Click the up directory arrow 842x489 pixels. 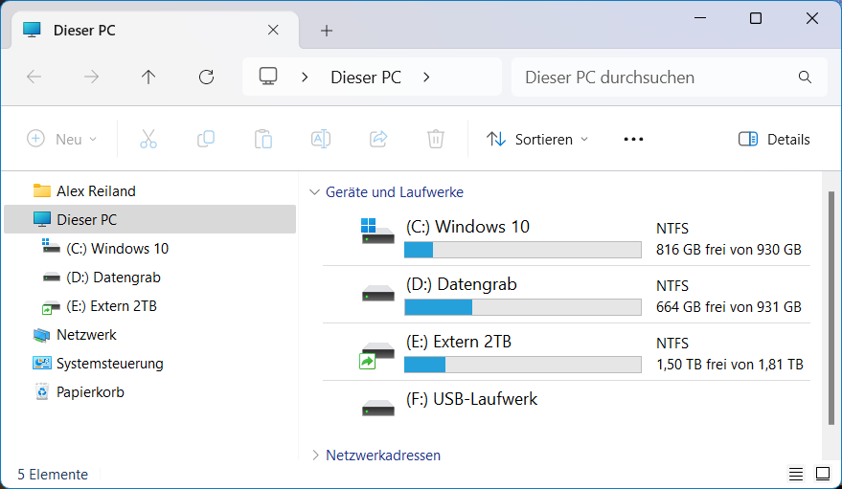tap(148, 78)
